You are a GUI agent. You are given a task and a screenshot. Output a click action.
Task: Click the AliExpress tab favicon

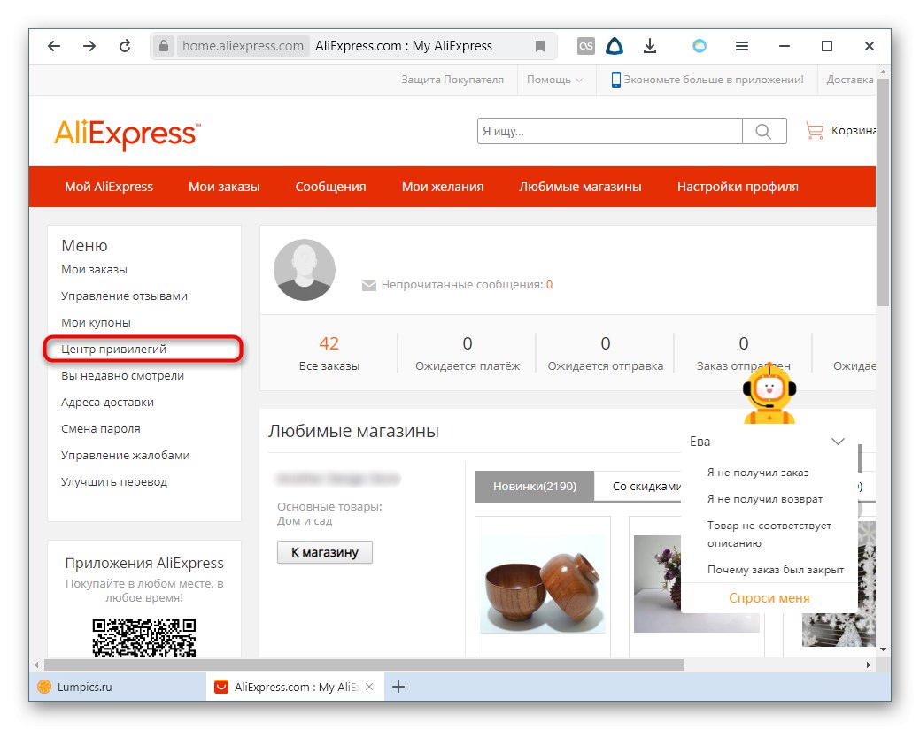click(221, 687)
